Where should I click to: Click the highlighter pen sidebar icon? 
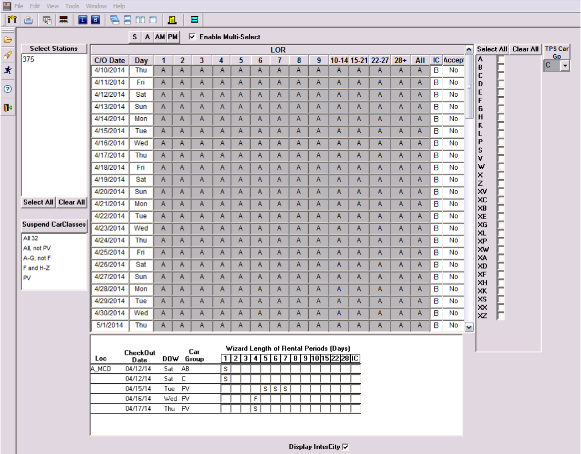tap(8, 55)
